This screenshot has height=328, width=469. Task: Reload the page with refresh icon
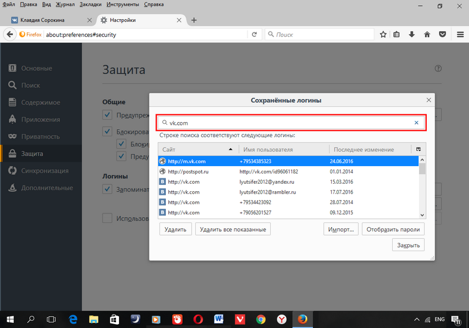coord(254,35)
